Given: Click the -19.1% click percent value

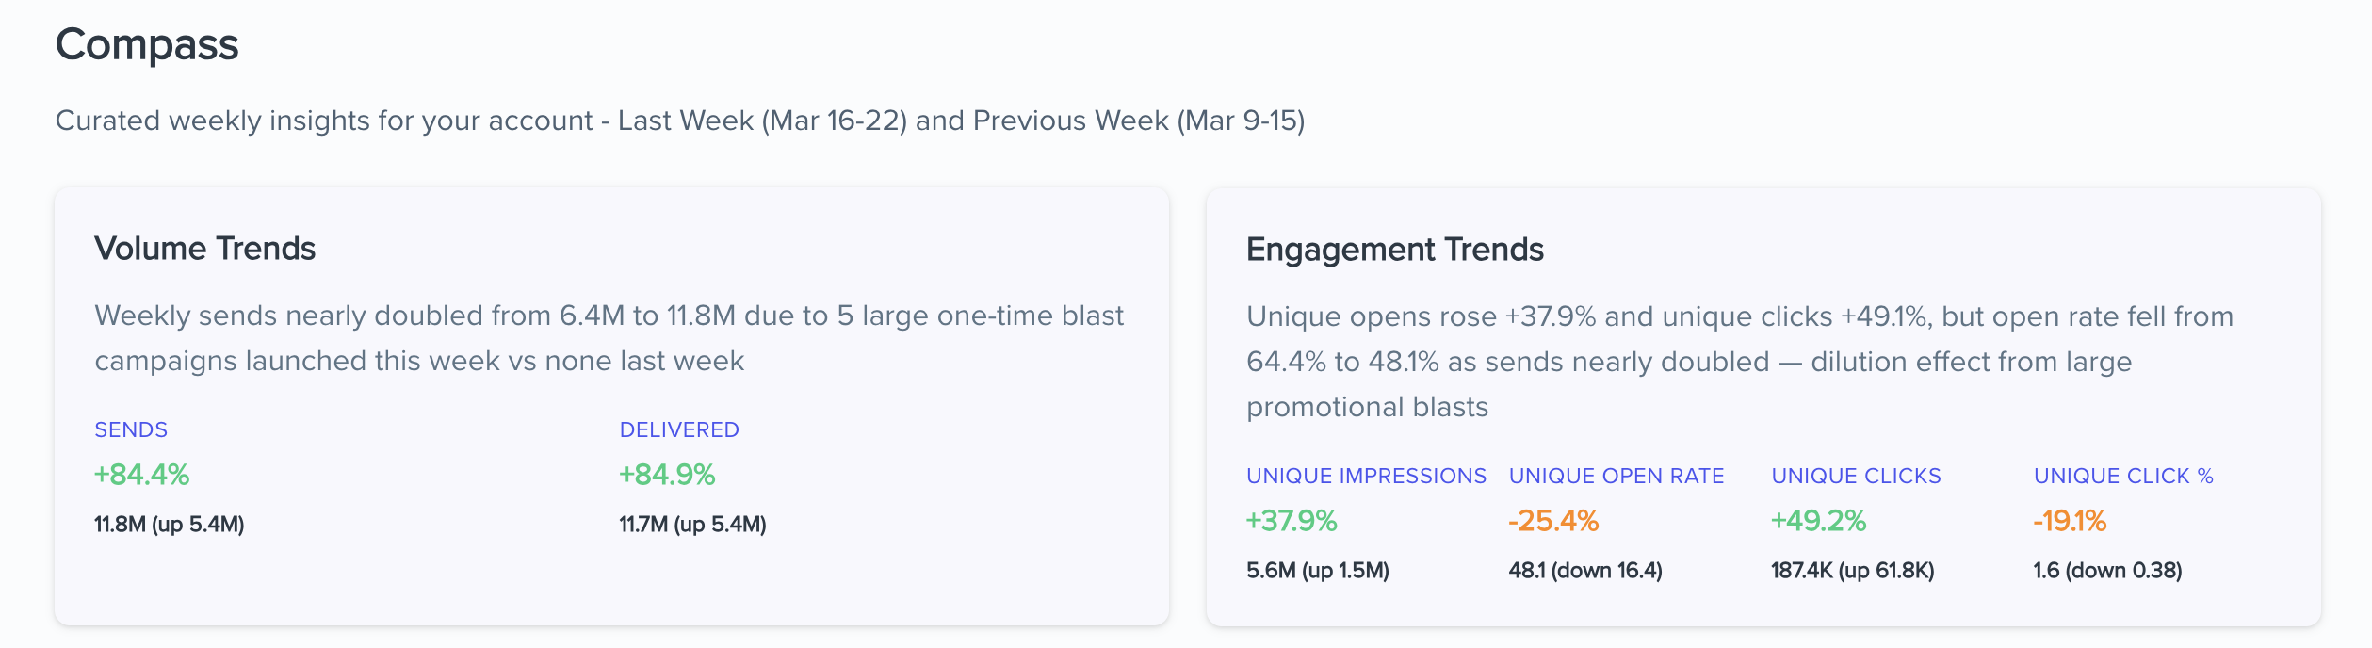Looking at the screenshot, I should (2070, 521).
